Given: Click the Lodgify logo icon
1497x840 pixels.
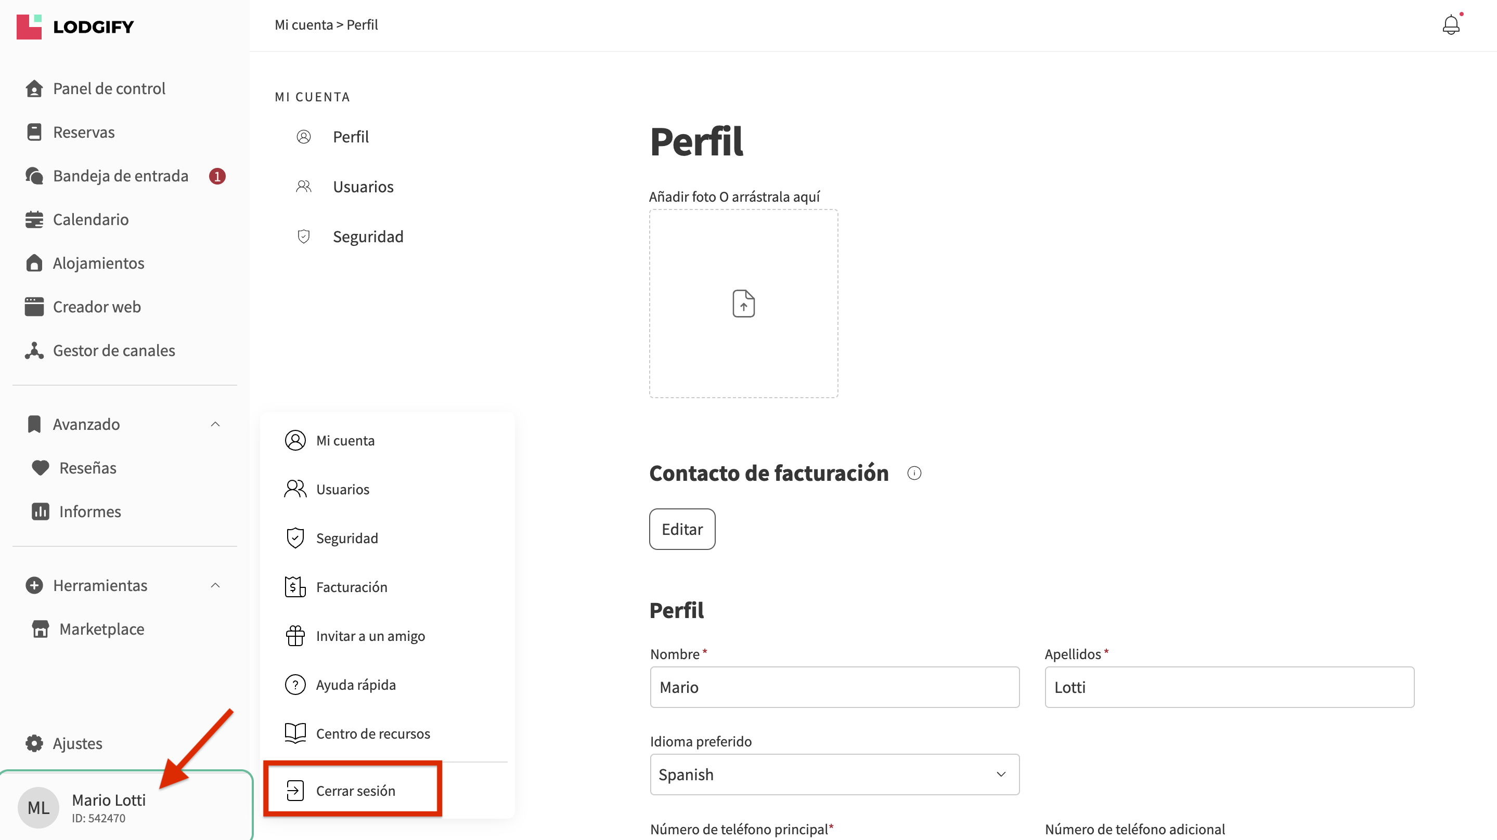Looking at the screenshot, I should (29, 27).
